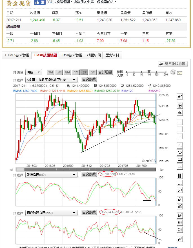Viewport: 193px width, 248px height.
Task: Click 開啓全版線圖 full chart button
Action: tap(173, 64)
